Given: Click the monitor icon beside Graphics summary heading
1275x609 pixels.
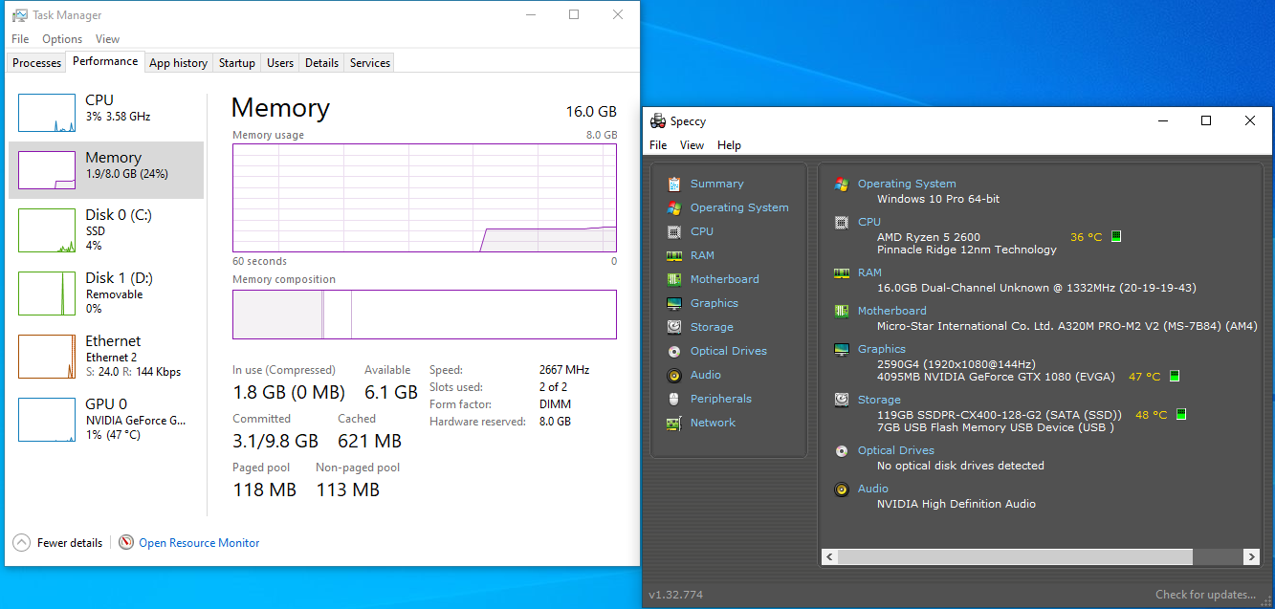Looking at the screenshot, I should click(842, 349).
